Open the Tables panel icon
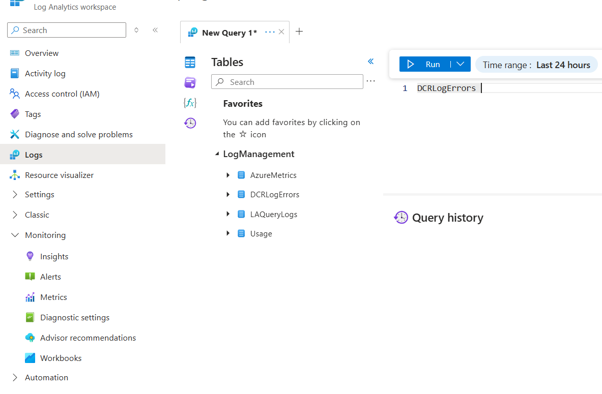Viewport: 602px width, 394px height. pyautogui.click(x=190, y=62)
